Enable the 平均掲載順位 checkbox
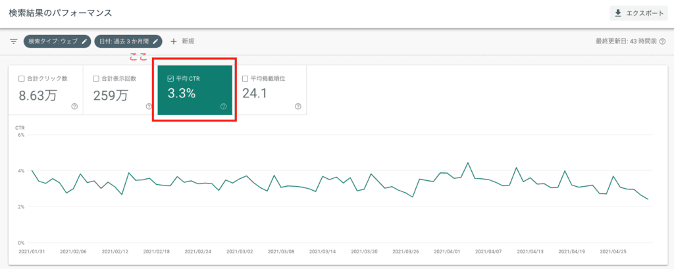 [245, 79]
